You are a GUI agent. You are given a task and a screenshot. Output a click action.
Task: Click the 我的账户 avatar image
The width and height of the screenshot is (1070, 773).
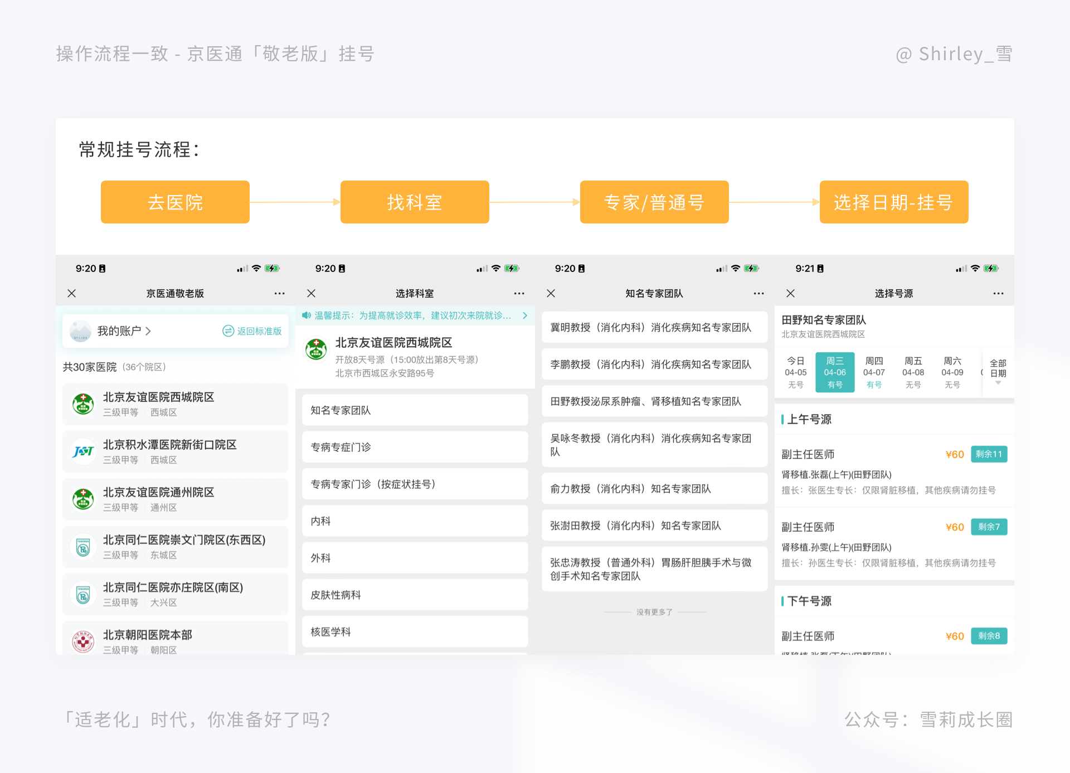coord(80,331)
